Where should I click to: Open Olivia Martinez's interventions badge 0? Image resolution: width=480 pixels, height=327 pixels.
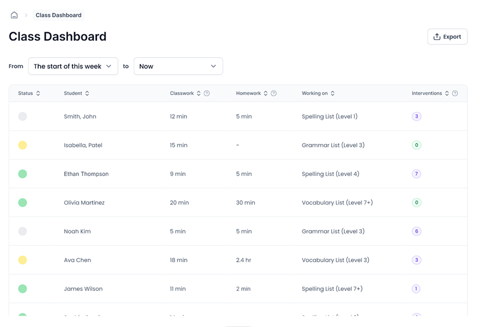pyautogui.click(x=416, y=203)
